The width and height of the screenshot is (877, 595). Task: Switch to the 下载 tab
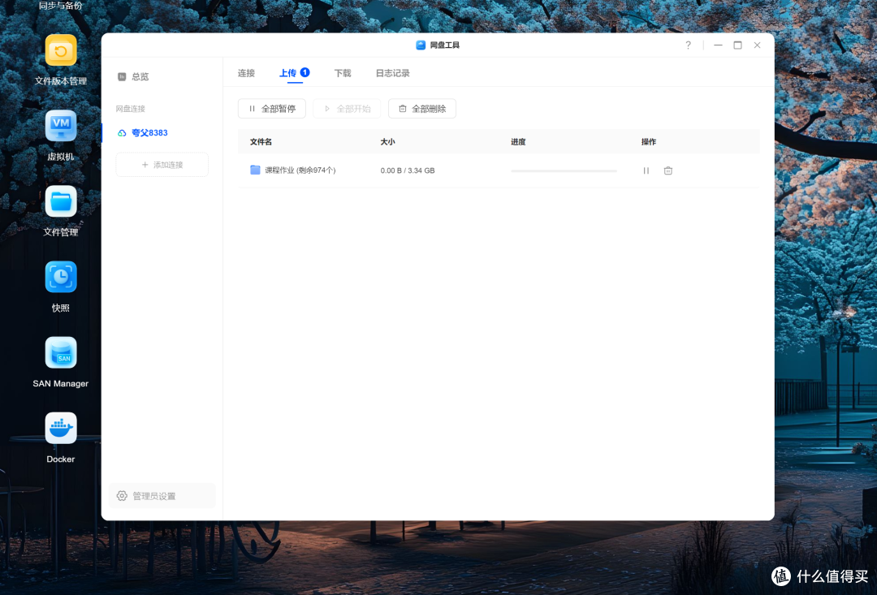tap(343, 73)
